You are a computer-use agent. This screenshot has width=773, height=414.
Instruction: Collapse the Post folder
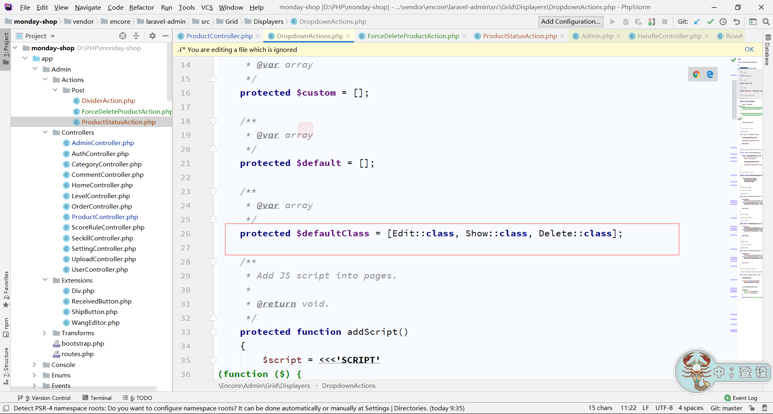(55, 90)
